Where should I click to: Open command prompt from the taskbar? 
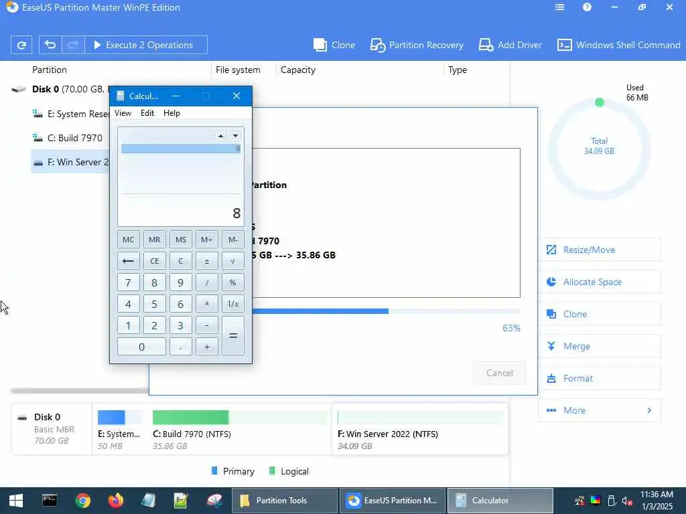[50, 501]
